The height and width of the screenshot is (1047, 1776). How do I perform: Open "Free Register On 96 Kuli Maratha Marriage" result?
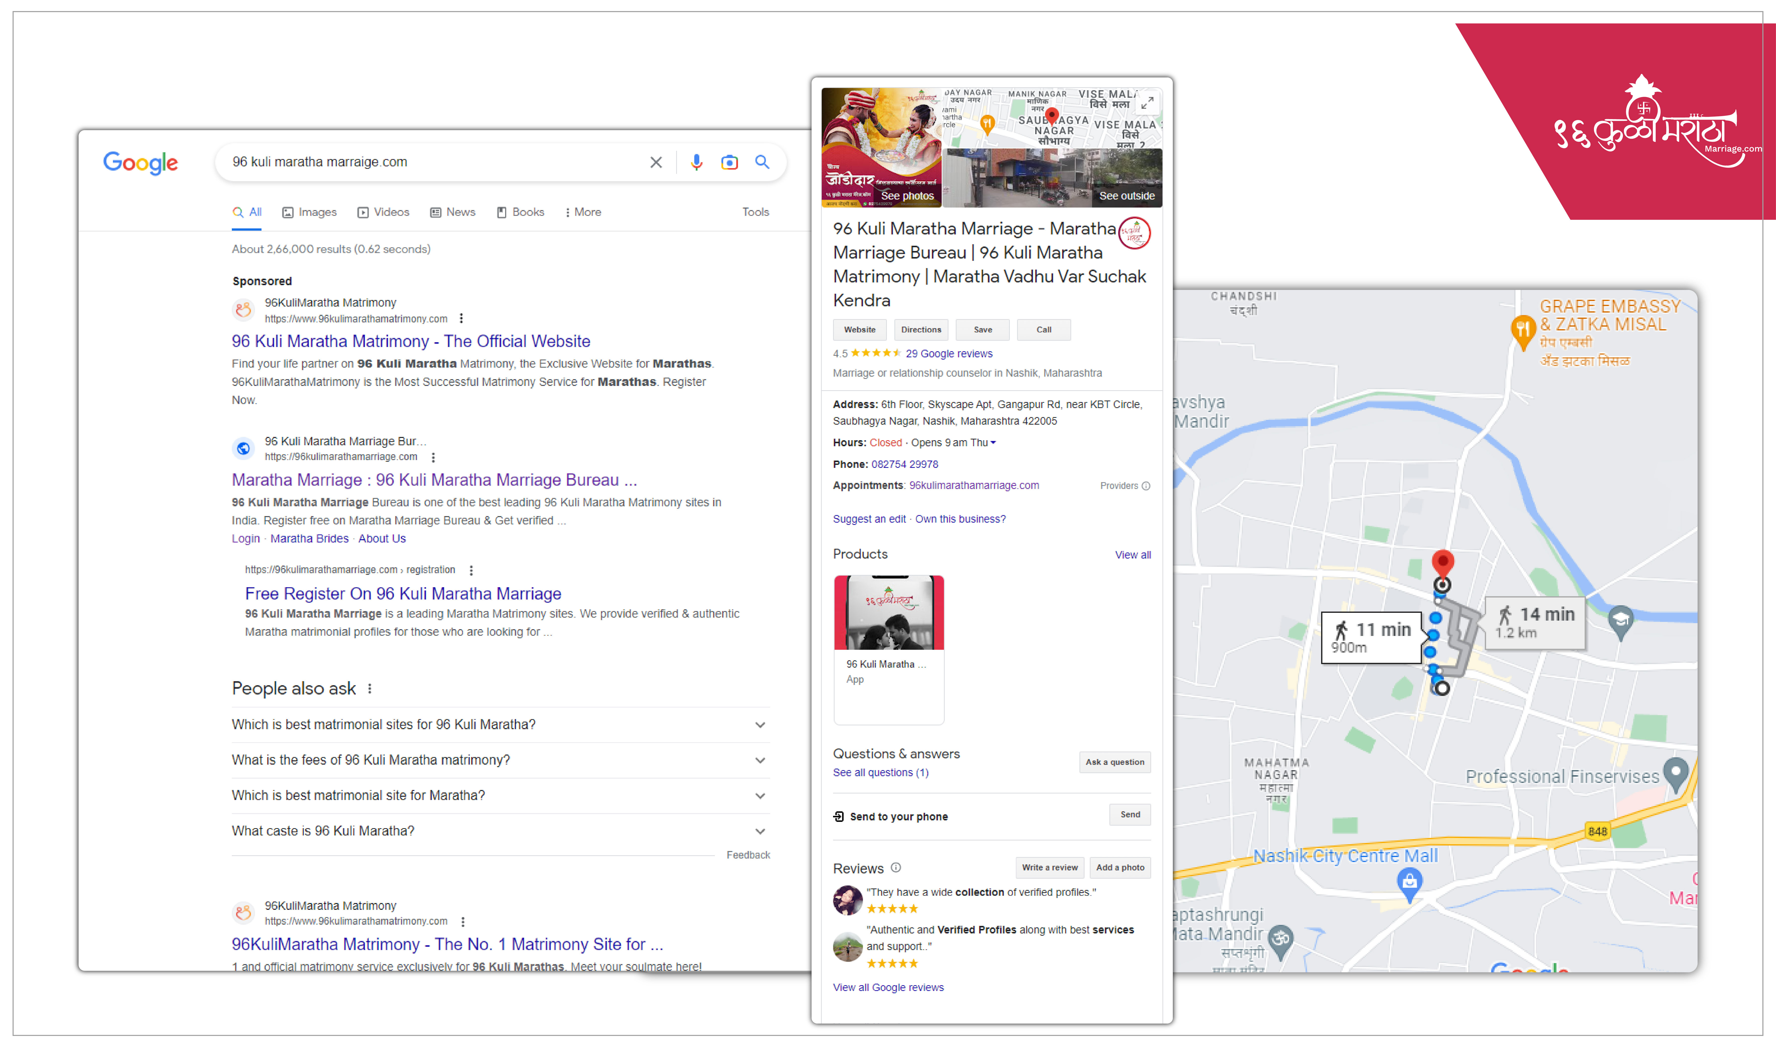[403, 594]
